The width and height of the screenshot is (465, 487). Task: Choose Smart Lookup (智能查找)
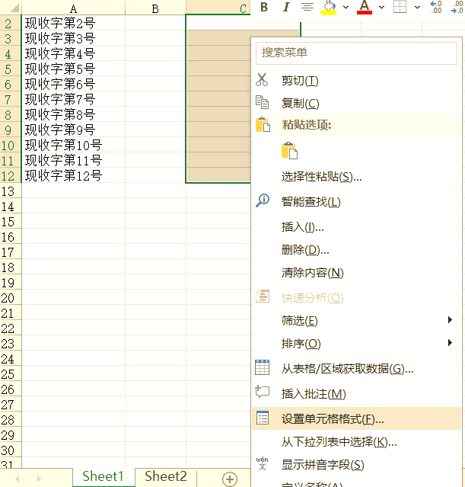356,202
